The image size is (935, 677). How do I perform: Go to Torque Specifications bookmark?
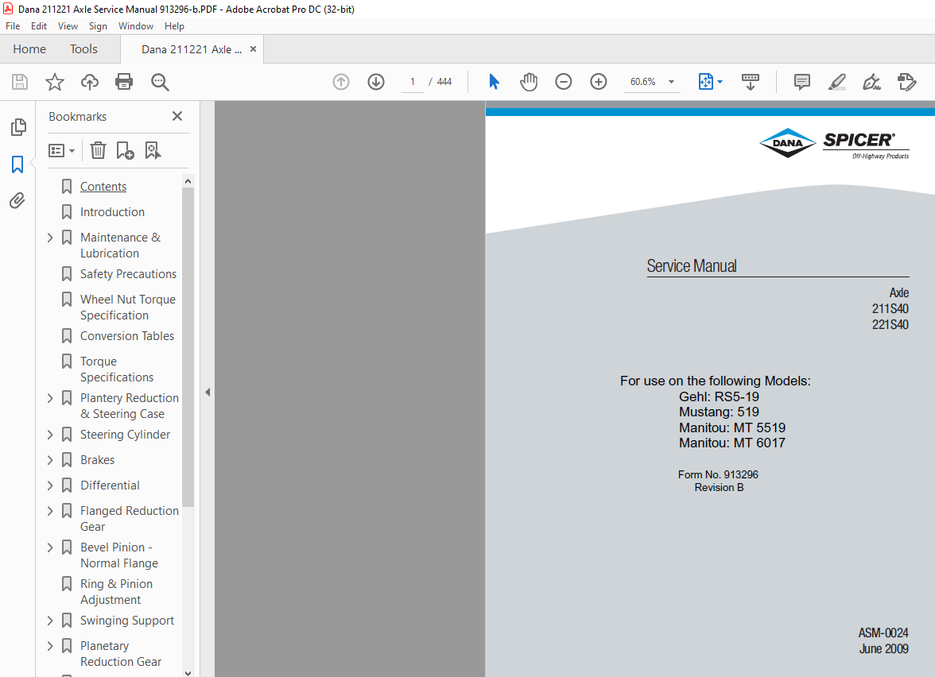click(x=117, y=369)
